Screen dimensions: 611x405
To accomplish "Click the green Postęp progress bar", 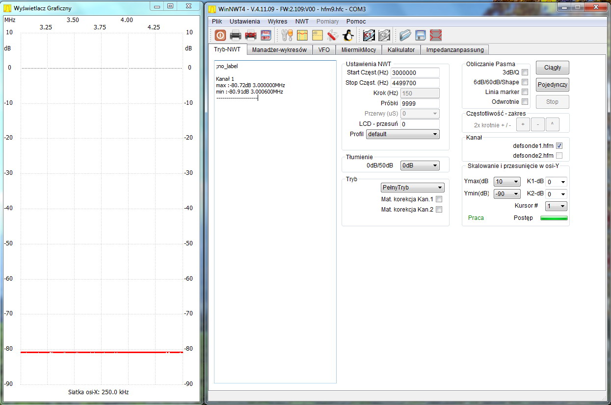I will coord(554,218).
